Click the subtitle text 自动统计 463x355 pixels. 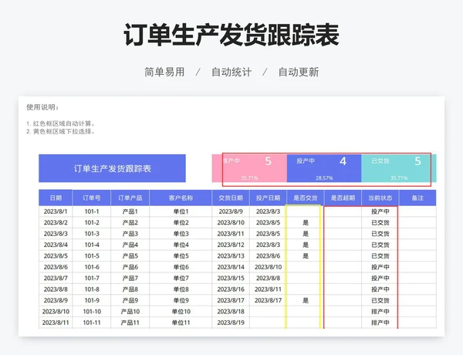(231, 72)
